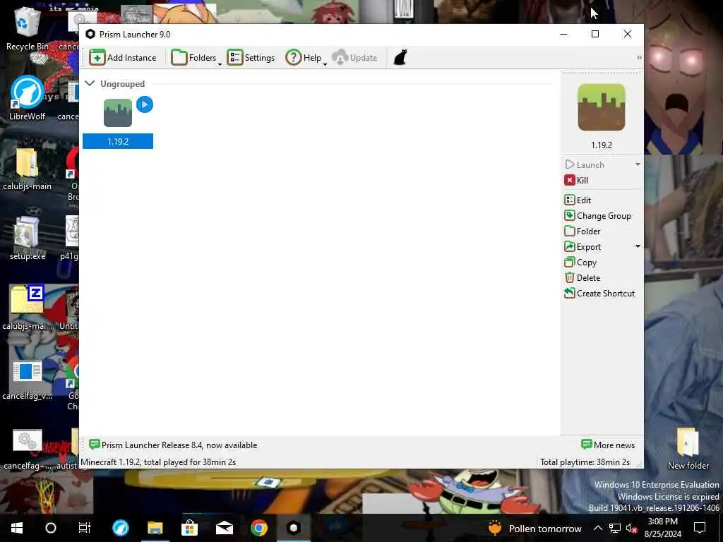The image size is (723, 542).
Task: Open the Windows Start menu
Action: tap(17, 528)
